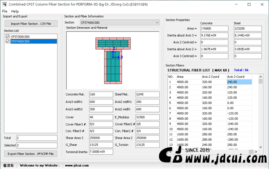Image resolution: width=269 pixels, height=169 pixels.
Task: Select fiber row number 5 in list
Action: [x=210, y=103]
